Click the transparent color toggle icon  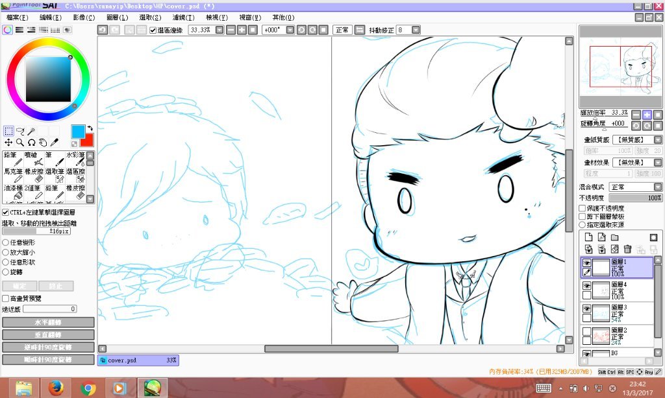[74, 144]
